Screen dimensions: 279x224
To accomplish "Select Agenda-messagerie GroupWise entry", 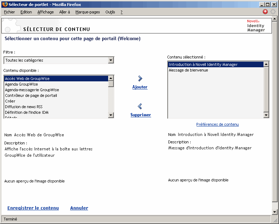I will click(x=56, y=90).
